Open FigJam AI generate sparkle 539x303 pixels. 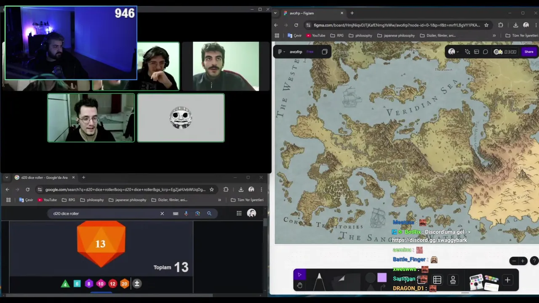click(467, 52)
